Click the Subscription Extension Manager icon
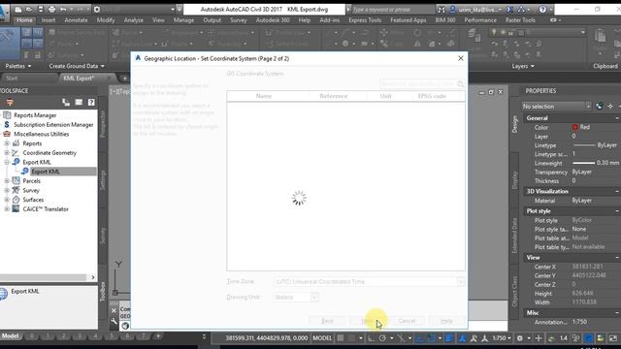The width and height of the screenshot is (621, 349). coord(7,125)
